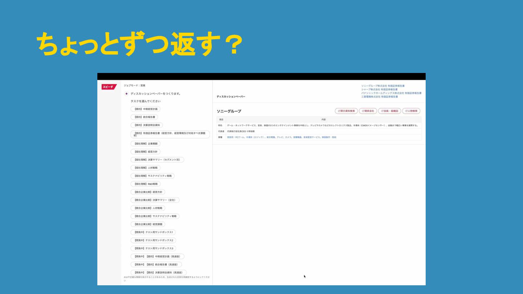The height and width of the screenshot is (294, 523).
Task: Choose 【競合企業比較】サステナビリティ戦略 task
Action: [155, 216]
